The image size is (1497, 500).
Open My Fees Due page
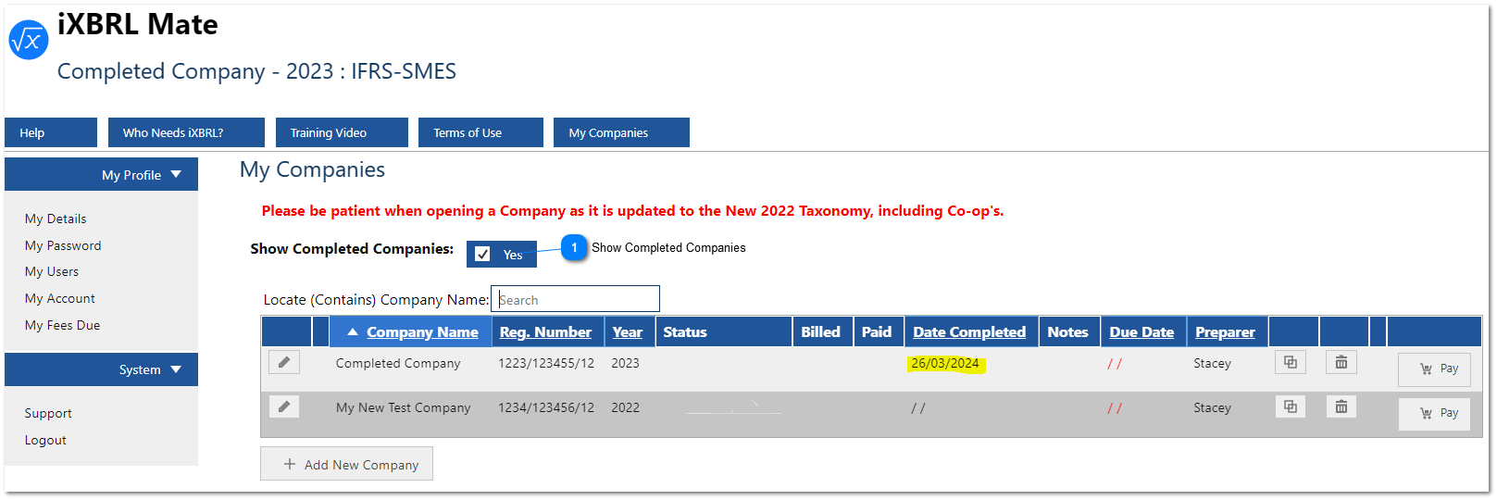click(x=62, y=325)
